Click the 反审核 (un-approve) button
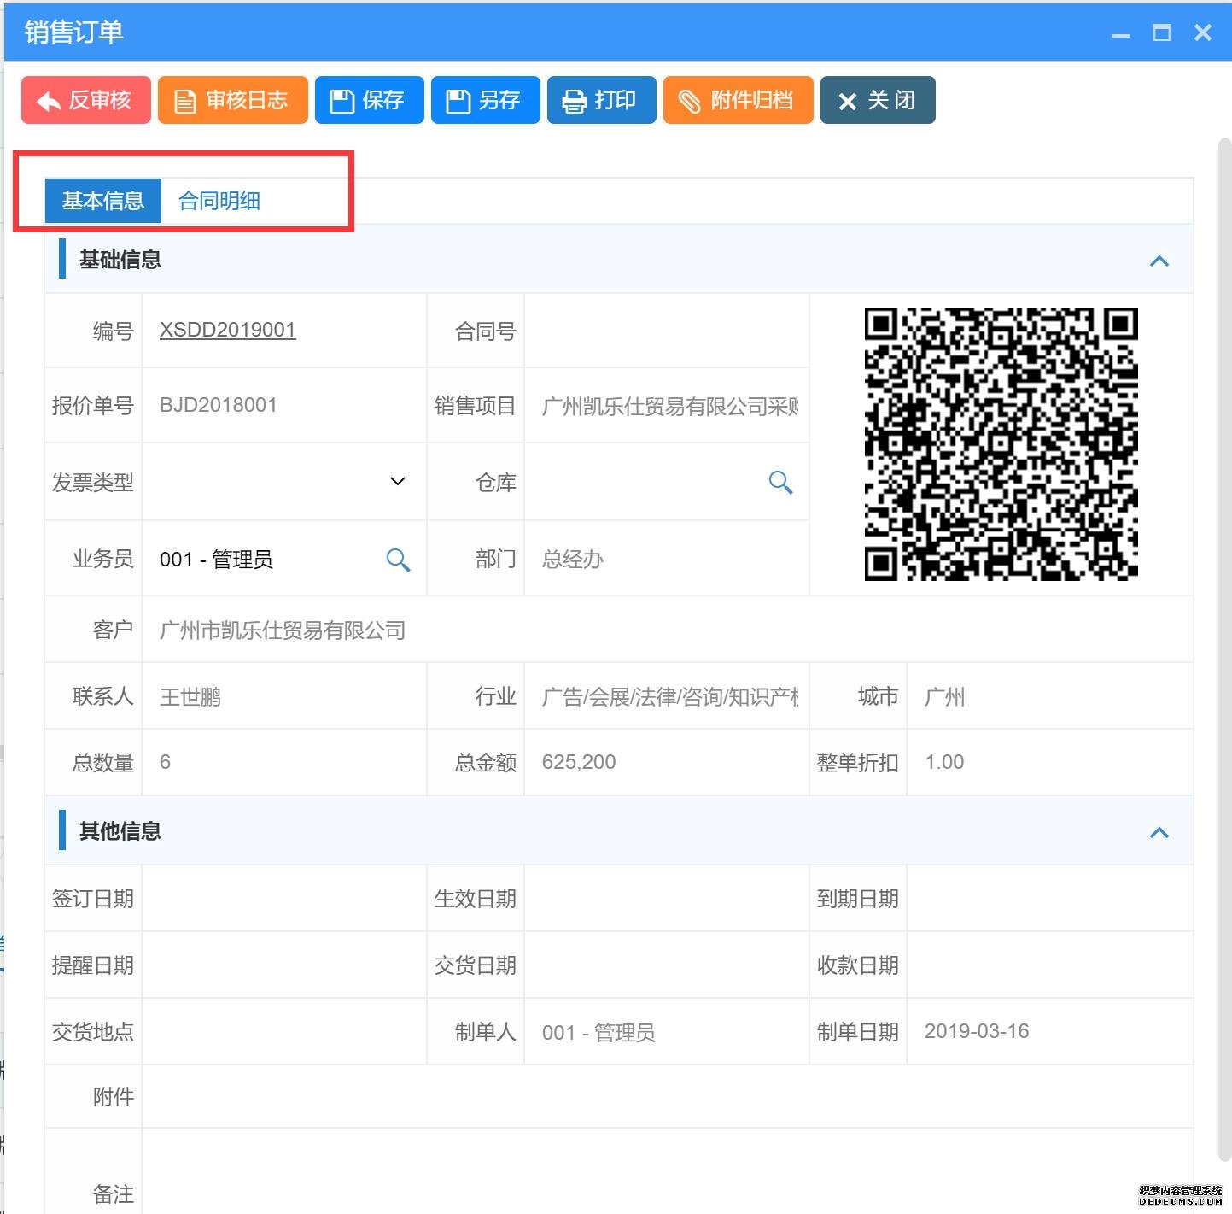This screenshot has height=1214, width=1232. coord(86,100)
